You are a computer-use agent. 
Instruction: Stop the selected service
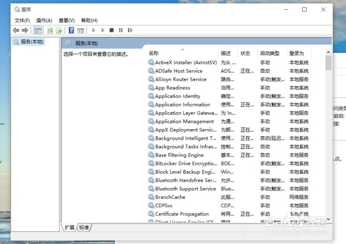click(x=111, y=30)
